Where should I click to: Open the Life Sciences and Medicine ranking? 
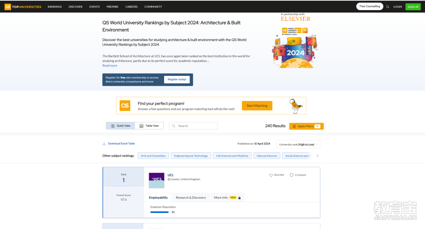pos(232,156)
